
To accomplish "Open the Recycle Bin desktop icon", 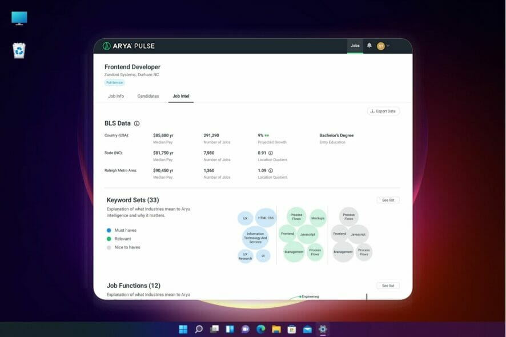I will click(19, 51).
